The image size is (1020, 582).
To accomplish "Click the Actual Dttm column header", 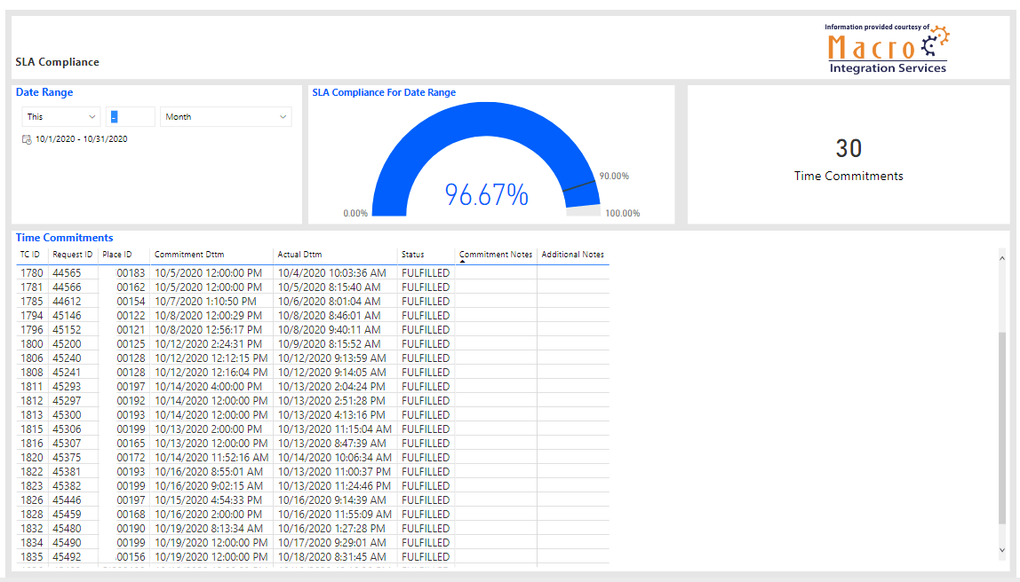I will click(299, 255).
